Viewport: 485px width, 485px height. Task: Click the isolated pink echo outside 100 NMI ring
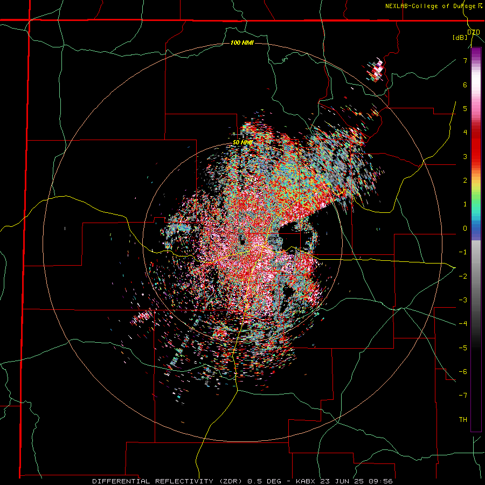(376, 71)
